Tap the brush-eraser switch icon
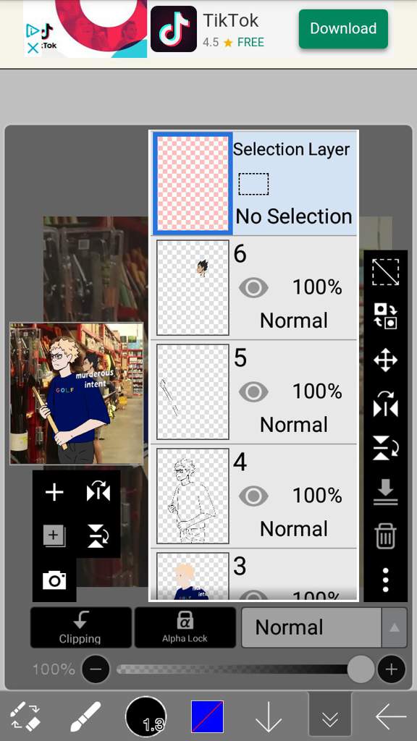This screenshot has width=417, height=741. point(25,717)
